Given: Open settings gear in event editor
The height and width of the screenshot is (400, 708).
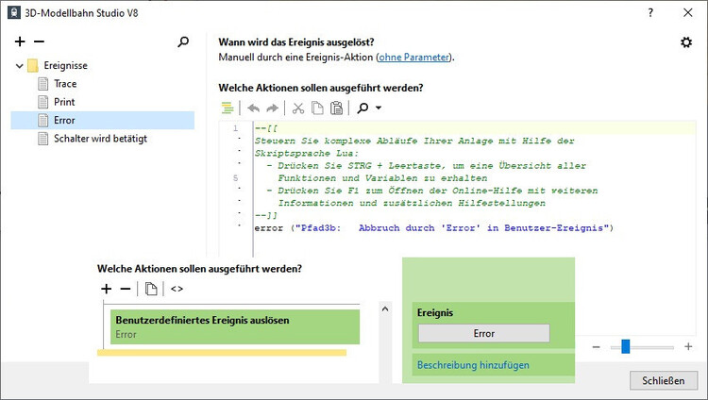Looking at the screenshot, I should click(686, 42).
